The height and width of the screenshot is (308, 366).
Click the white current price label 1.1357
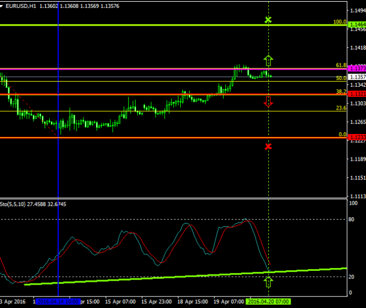(357, 76)
